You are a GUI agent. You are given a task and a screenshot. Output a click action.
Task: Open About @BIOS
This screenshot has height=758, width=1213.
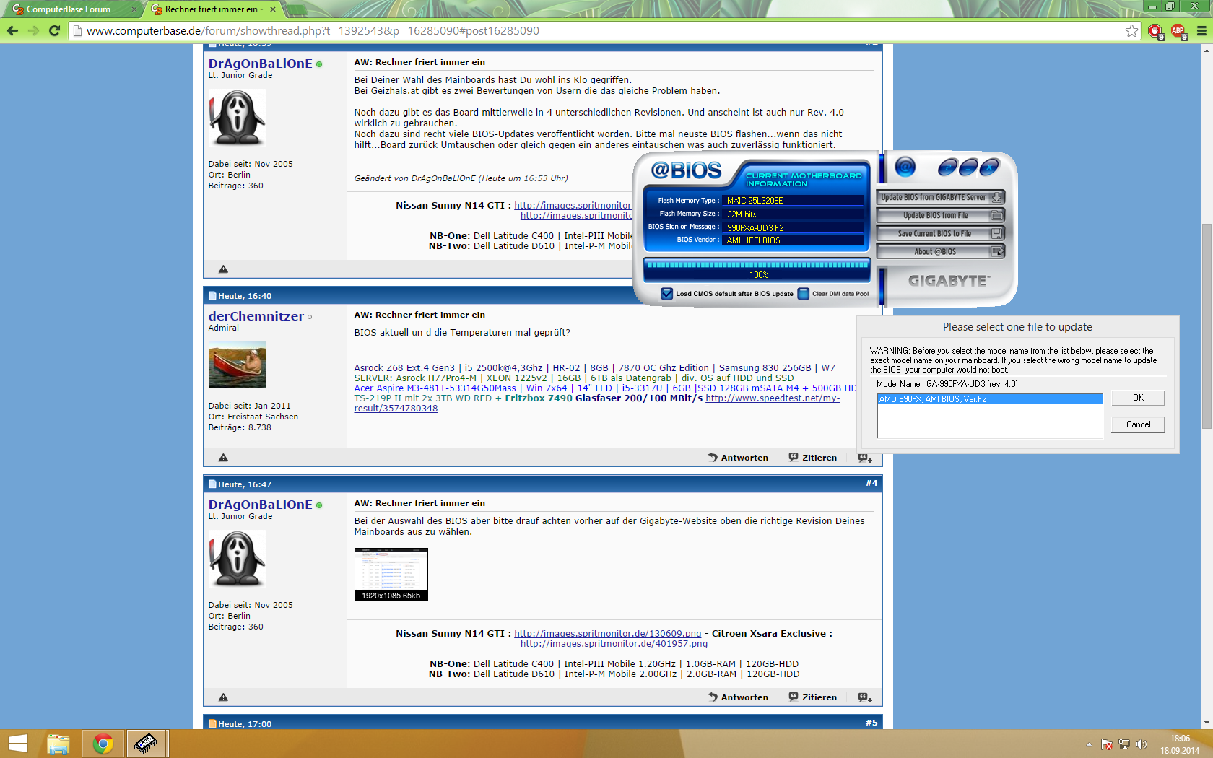(940, 251)
